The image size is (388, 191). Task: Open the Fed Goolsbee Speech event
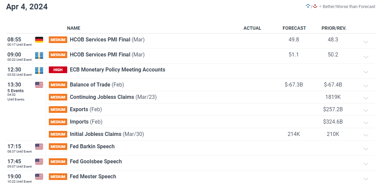(x=96, y=162)
